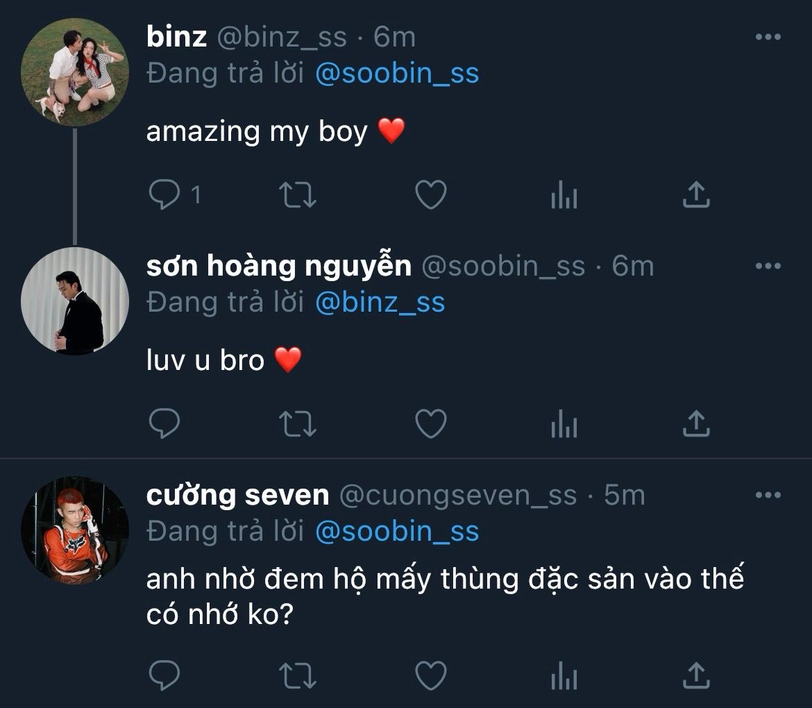Go to sơn hoàng nguyễn's profile name
Image resolution: width=812 pixels, height=708 pixels.
tap(278, 266)
